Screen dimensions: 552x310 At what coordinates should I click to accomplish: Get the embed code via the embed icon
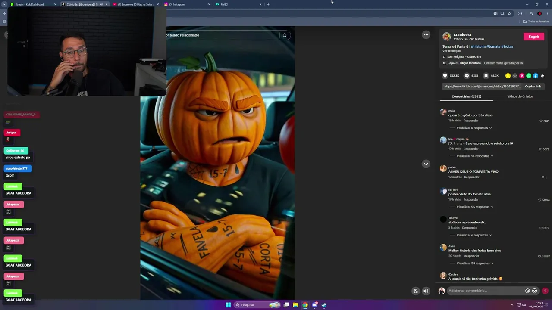point(515,76)
